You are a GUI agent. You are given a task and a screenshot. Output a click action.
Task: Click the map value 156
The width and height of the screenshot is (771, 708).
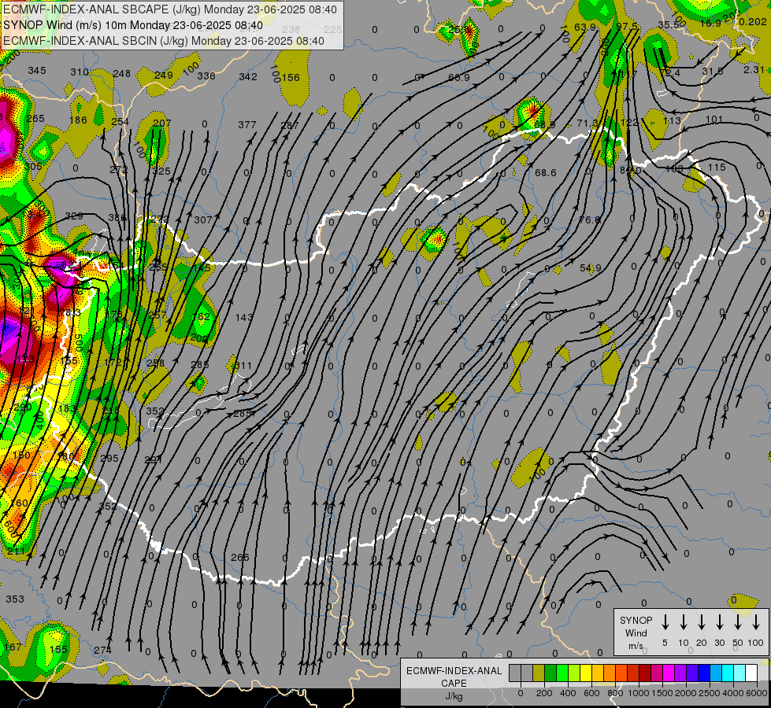[291, 78]
